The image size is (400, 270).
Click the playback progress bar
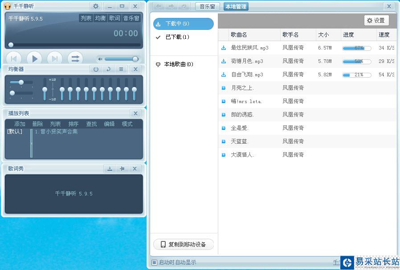(x=74, y=45)
